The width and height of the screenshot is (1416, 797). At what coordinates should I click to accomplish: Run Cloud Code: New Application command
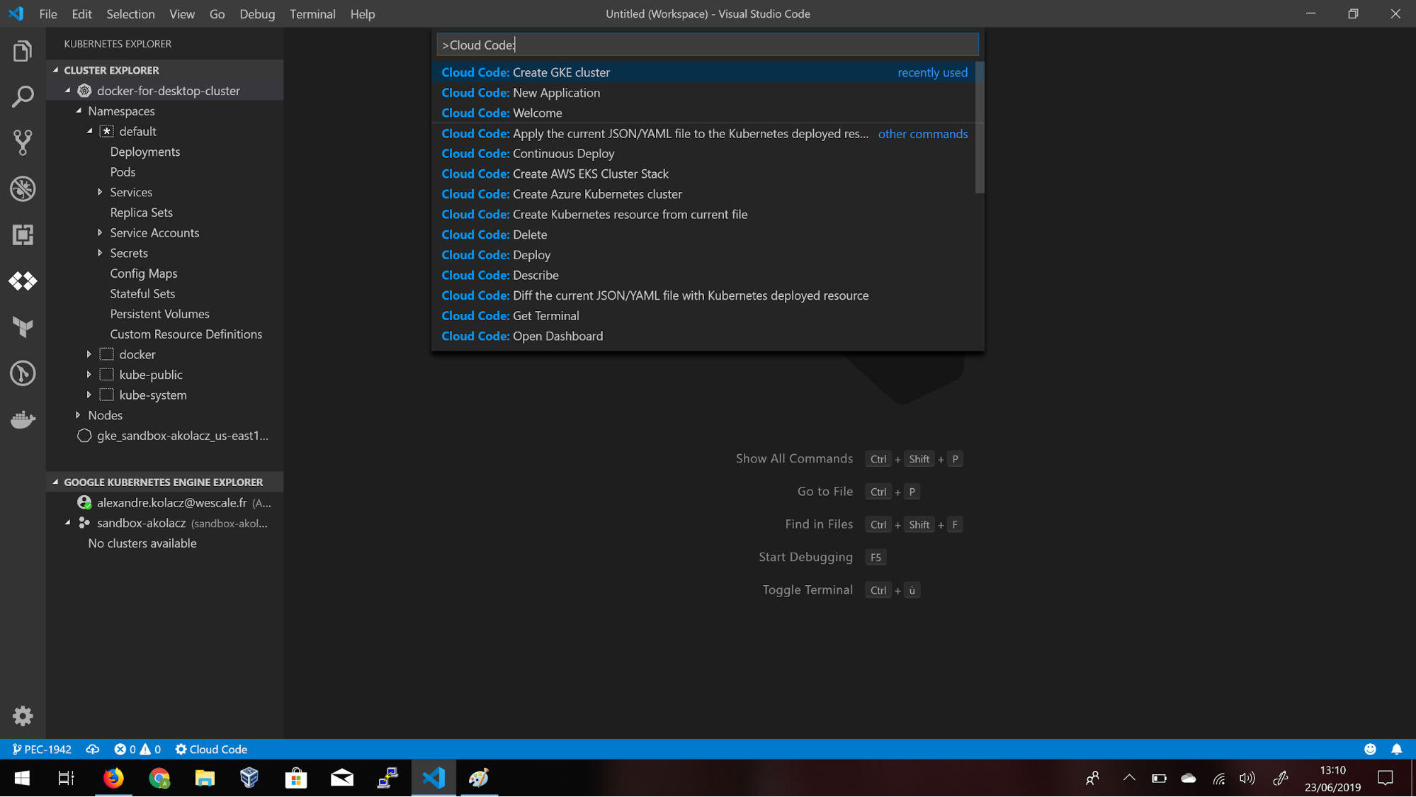pos(703,93)
